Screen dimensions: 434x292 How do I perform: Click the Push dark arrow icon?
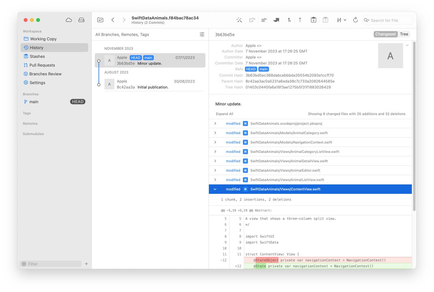pyautogui.click(x=276, y=20)
